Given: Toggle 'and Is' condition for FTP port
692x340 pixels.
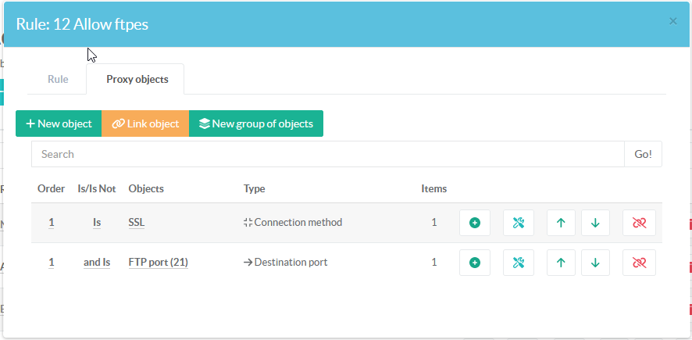Looking at the screenshot, I should tap(97, 262).
